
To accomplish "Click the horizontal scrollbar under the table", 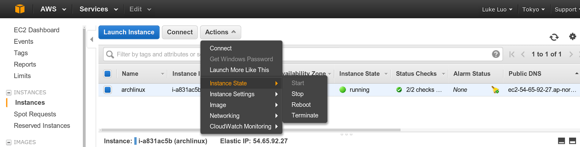I will click(251, 130).
